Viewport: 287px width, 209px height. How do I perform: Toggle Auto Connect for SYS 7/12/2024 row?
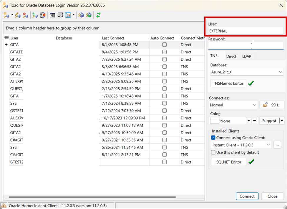click(165, 103)
